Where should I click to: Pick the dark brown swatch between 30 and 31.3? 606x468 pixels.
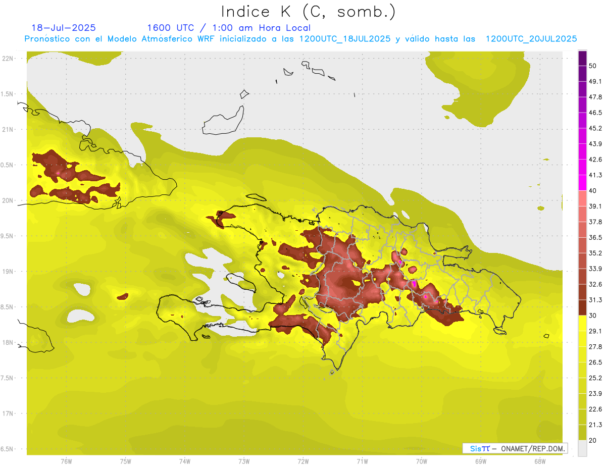(583, 307)
